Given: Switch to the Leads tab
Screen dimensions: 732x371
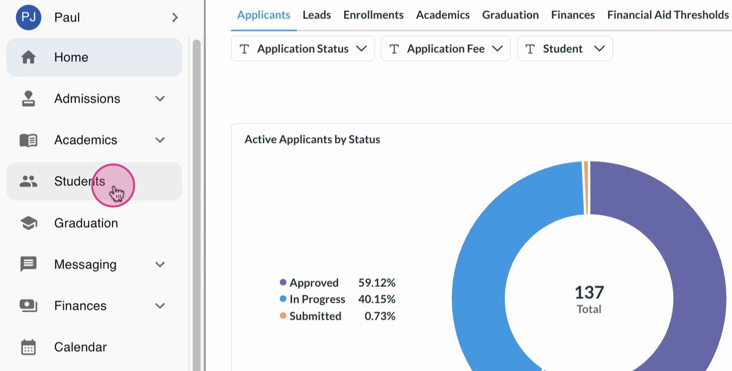Looking at the screenshot, I should click(317, 15).
